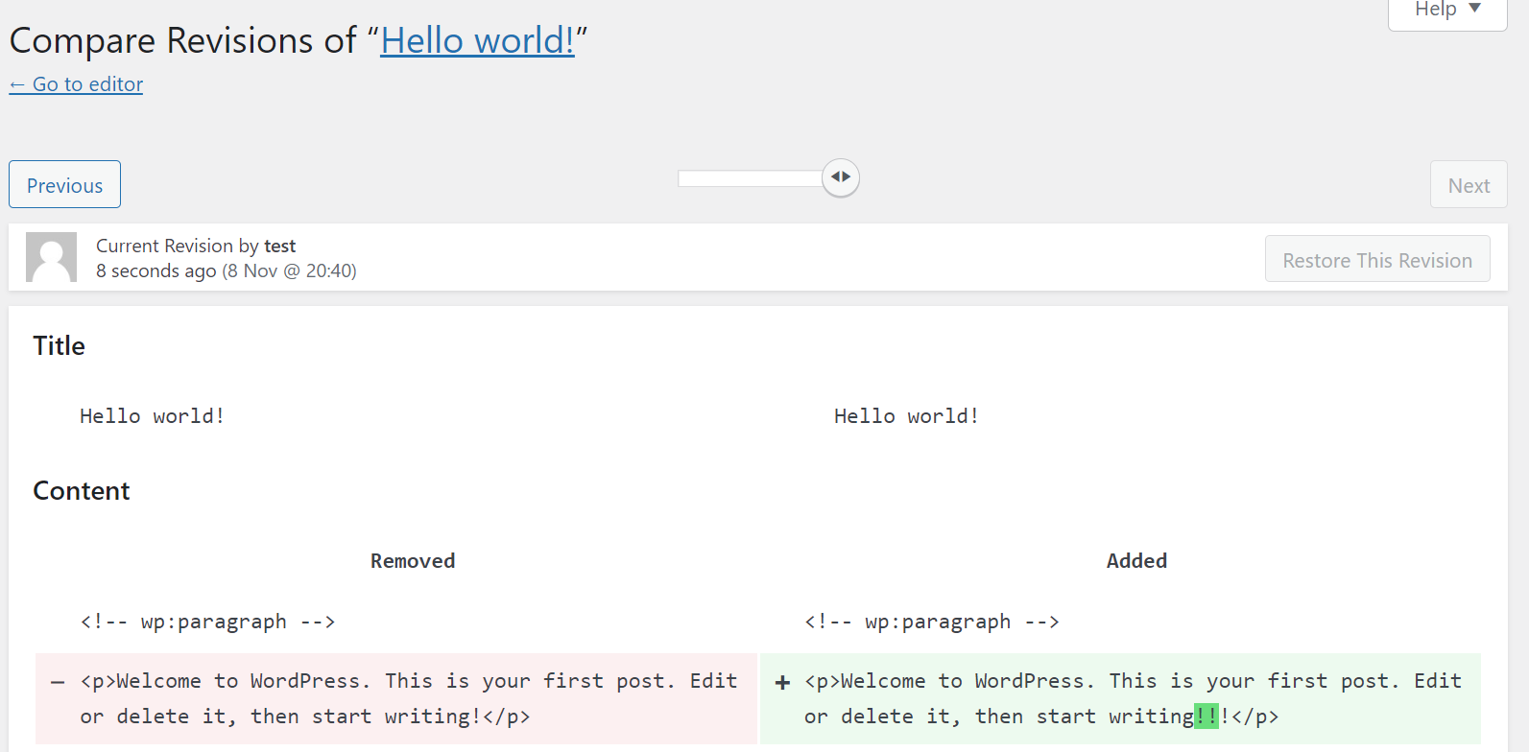Click the plus icon on added line
This screenshot has width=1529, height=752.
[782, 682]
